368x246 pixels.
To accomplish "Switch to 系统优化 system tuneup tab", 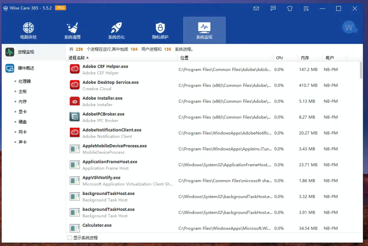I will point(116,31).
